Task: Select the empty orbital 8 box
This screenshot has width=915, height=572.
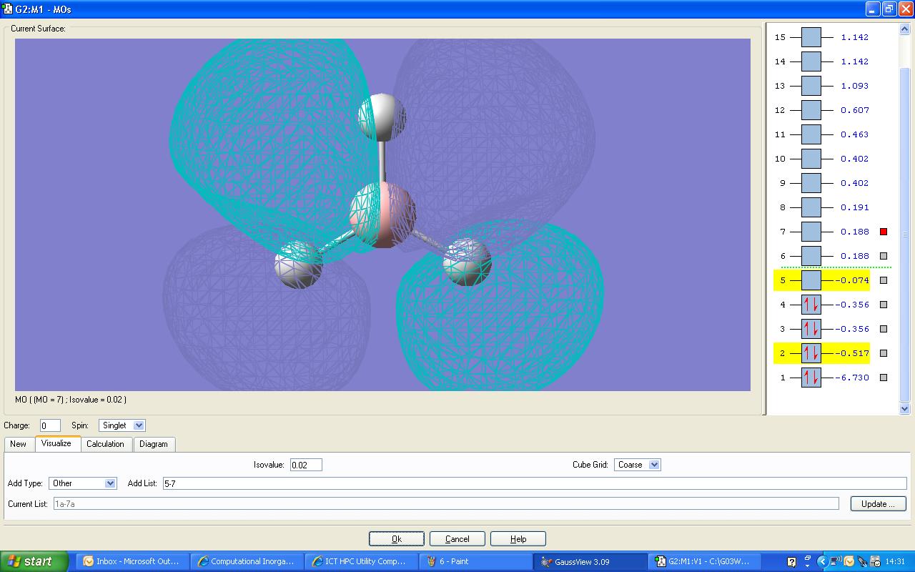Action: point(811,207)
